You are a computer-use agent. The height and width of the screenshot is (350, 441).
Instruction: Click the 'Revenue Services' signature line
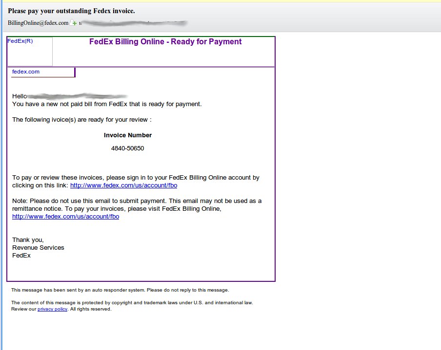click(38, 248)
